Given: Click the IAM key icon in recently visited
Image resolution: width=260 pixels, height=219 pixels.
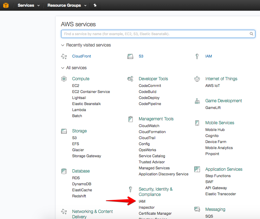Looking at the screenshot, I should tap(197, 56).
